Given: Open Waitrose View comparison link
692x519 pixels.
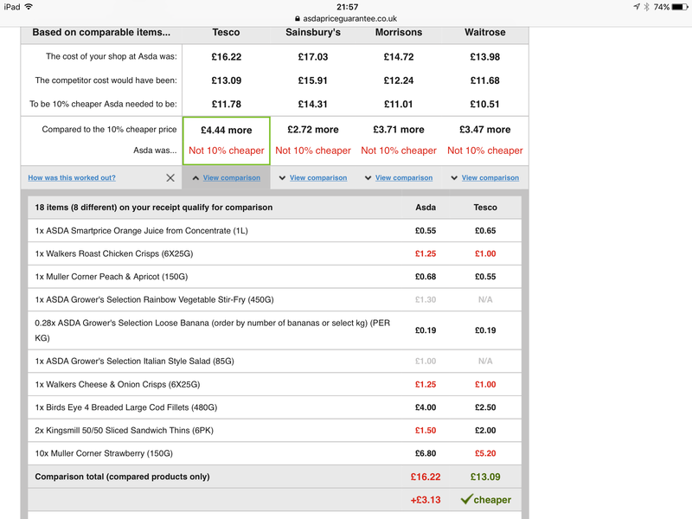Looking at the screenshot, I should tap(490, 178).
